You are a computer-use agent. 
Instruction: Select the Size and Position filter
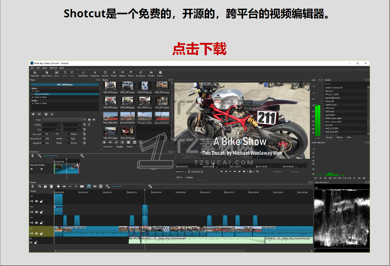point(65,94)
